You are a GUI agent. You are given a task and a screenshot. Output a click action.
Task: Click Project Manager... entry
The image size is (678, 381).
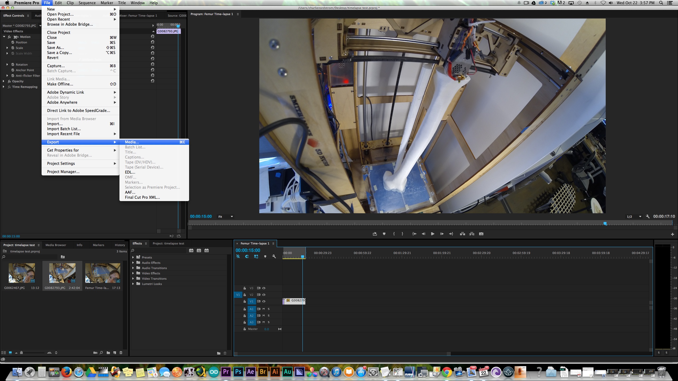click(81, 172)
